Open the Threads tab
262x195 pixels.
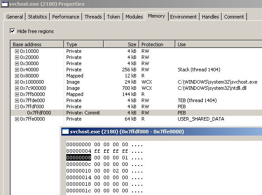tap(93, 17)
